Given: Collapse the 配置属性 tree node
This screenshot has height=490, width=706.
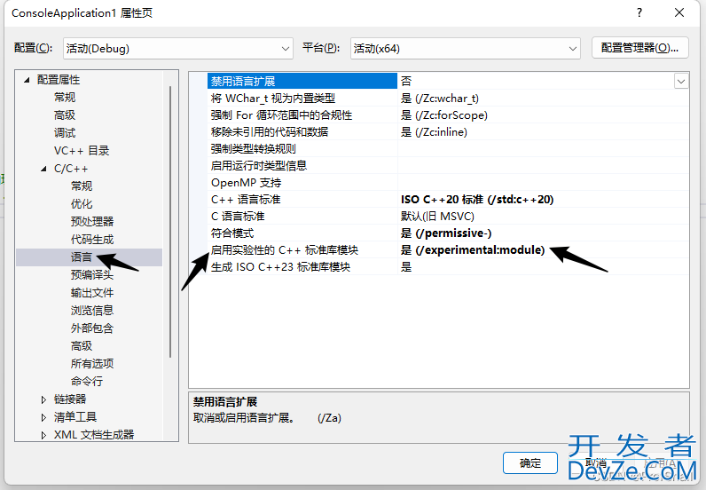Looking at the screenshot, I should coord(27,80).
